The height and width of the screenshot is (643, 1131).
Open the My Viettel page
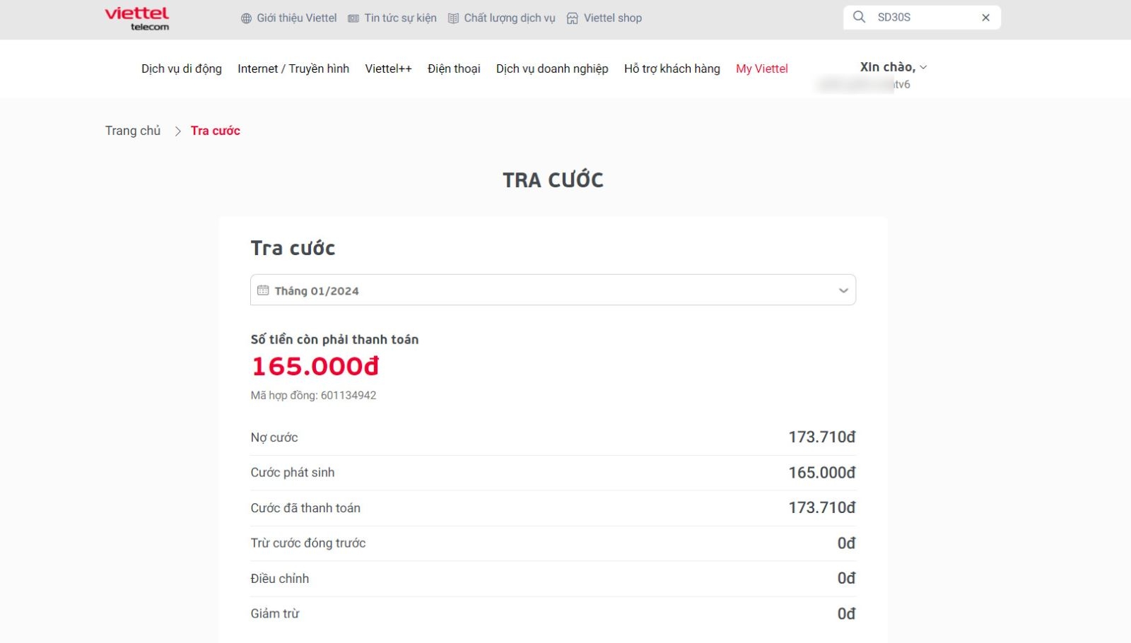pos(761,69)
